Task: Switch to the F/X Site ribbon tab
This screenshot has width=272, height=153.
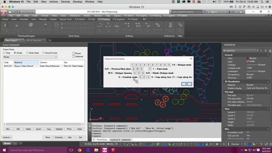Action: [x=91, y=19]
